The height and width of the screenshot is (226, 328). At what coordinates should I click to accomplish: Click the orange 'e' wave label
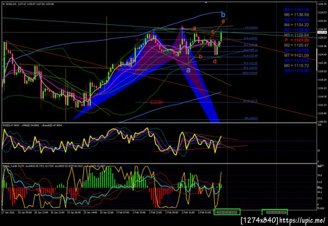(223, 21)
